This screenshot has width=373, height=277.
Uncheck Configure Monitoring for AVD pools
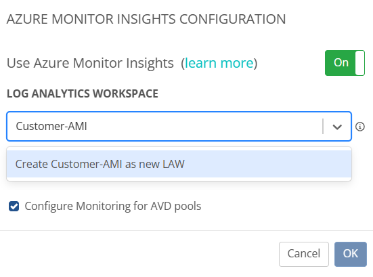[x=14, y=206]
